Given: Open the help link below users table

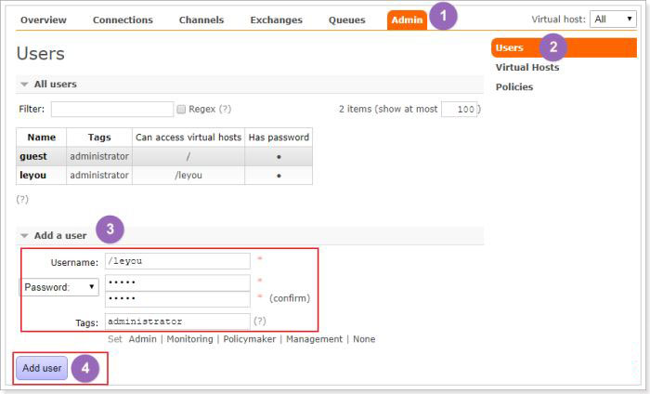Looking at the screenshot, I should pyautogui.click(x=22, y=200).
